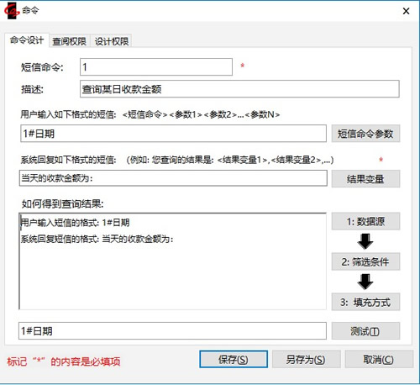
Task: Open the 短信命令参数 button
Action: tap(365, 134)
